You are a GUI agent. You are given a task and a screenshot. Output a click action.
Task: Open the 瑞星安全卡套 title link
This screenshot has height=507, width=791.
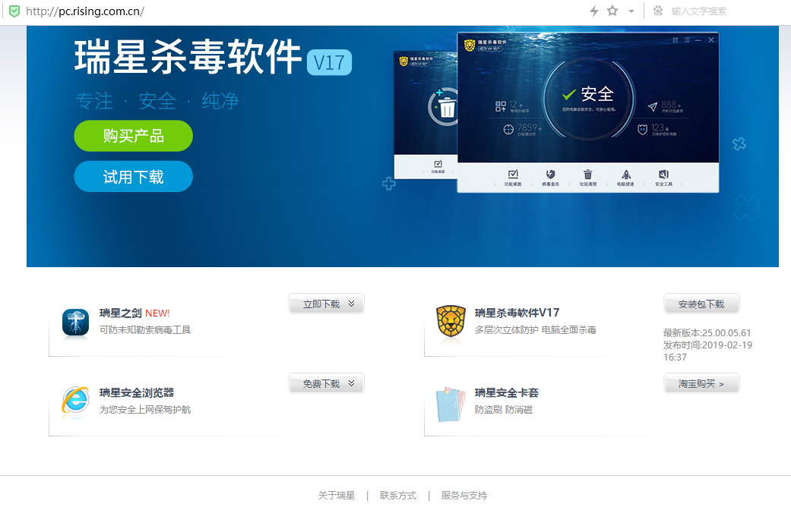point(507,392)
